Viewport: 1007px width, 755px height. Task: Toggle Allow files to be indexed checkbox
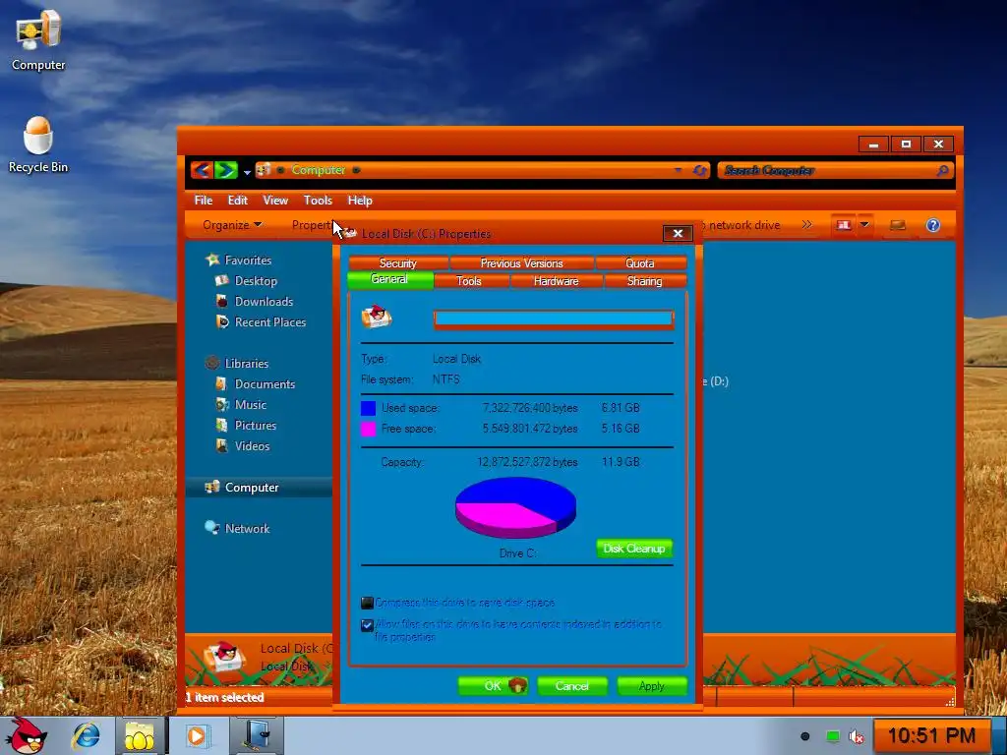(367, 625)
